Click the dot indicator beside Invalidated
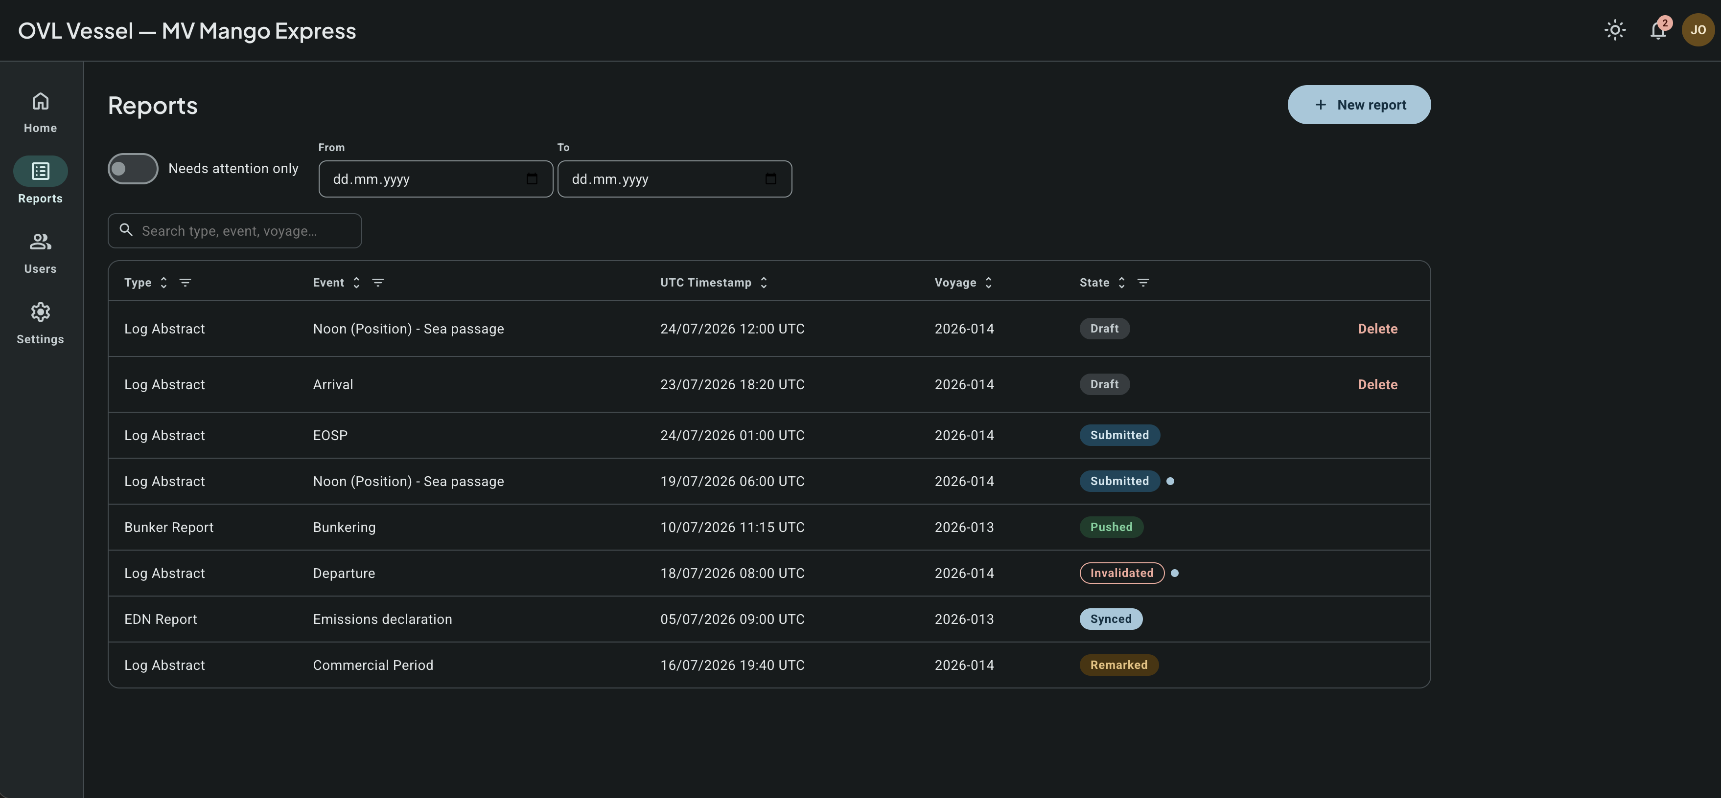This screenshot has width=1721, height=798. [1175, 573]
